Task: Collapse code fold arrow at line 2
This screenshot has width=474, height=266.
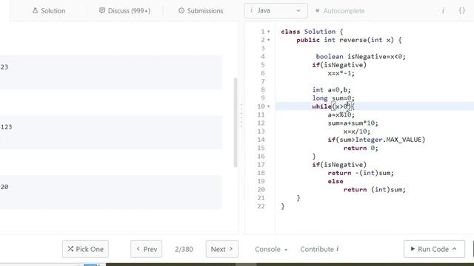Action: click(268, 40)
